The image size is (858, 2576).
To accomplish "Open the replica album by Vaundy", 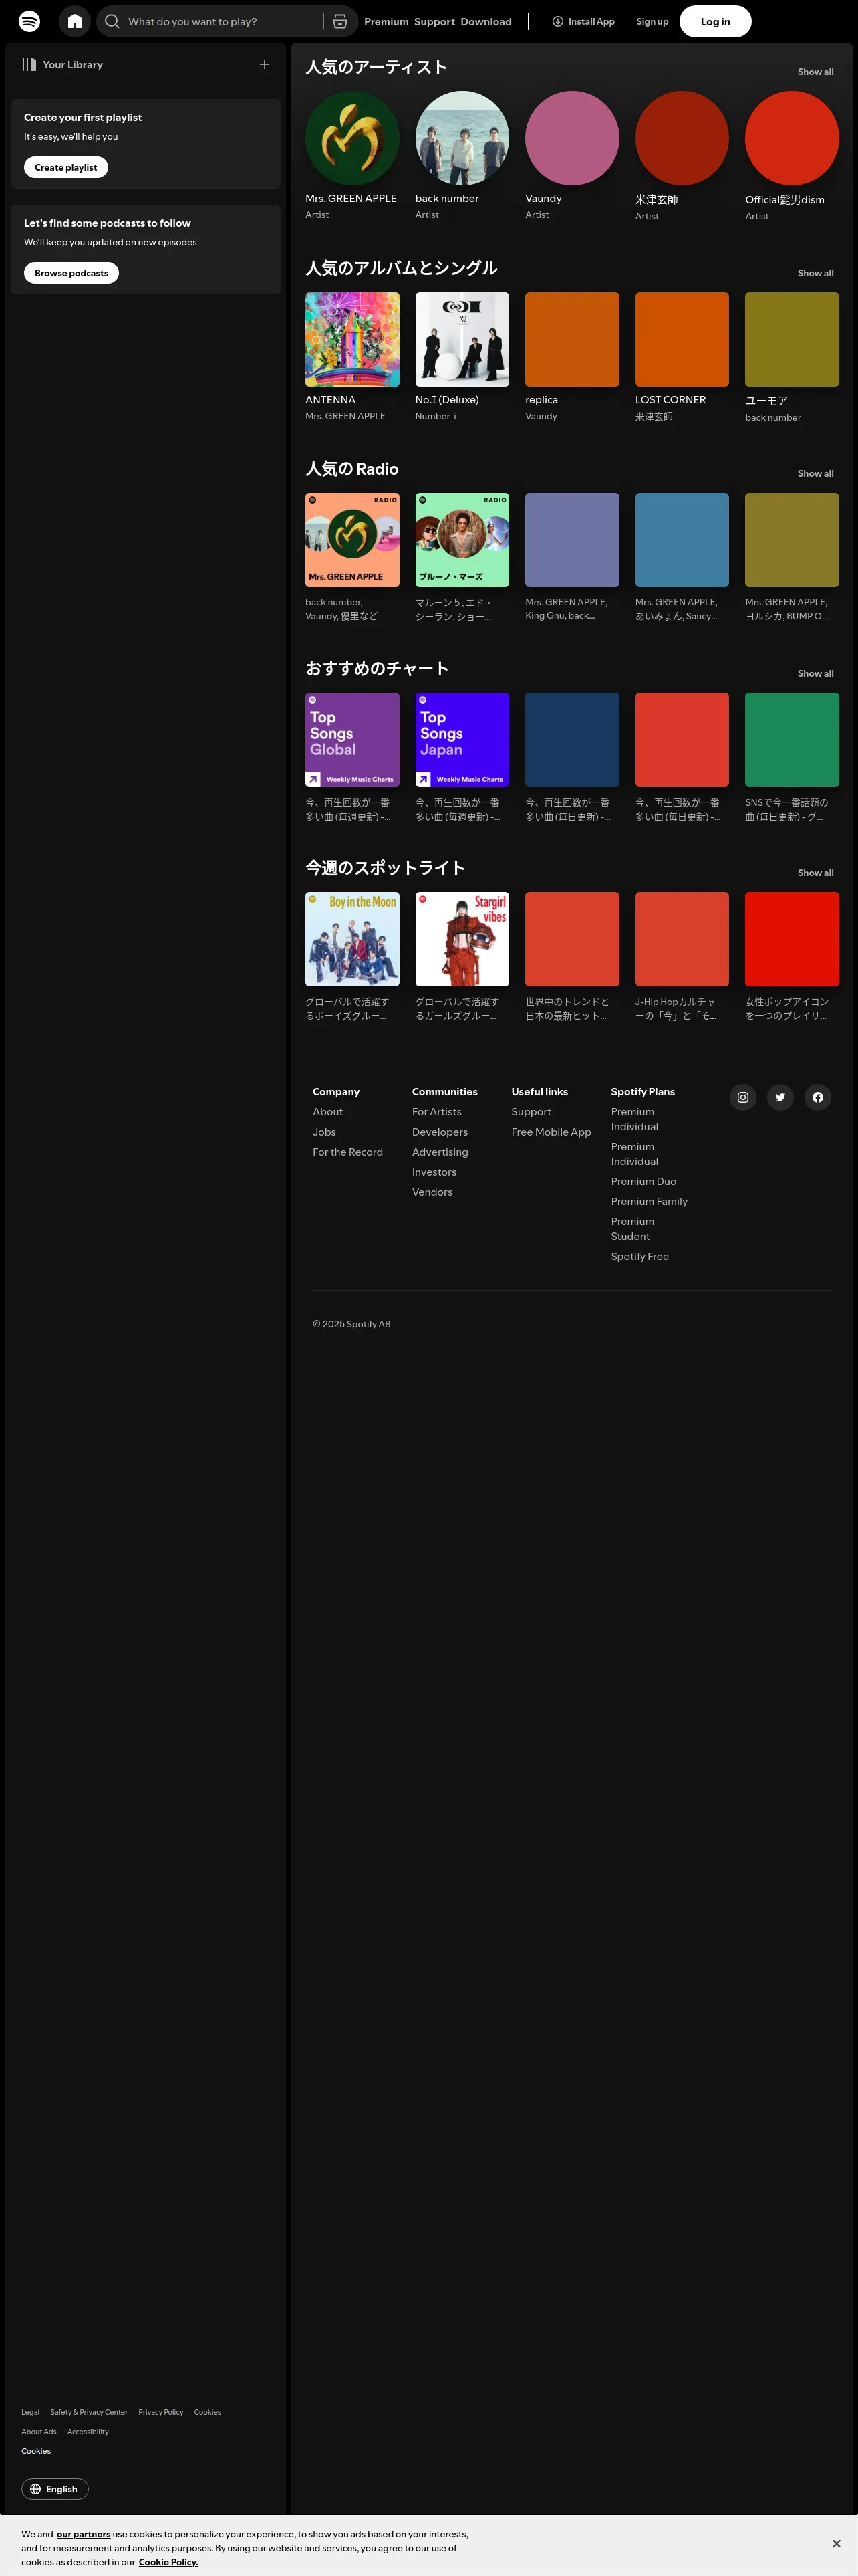I will (x=572, y=339).
